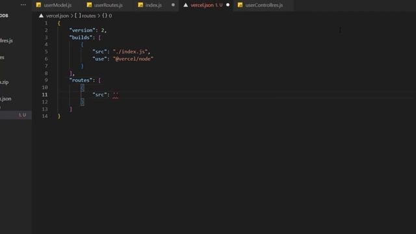Open the .json file in the explorer sidebar
Image resolution: width=416 pixels, height=234 pixels.
6,99
